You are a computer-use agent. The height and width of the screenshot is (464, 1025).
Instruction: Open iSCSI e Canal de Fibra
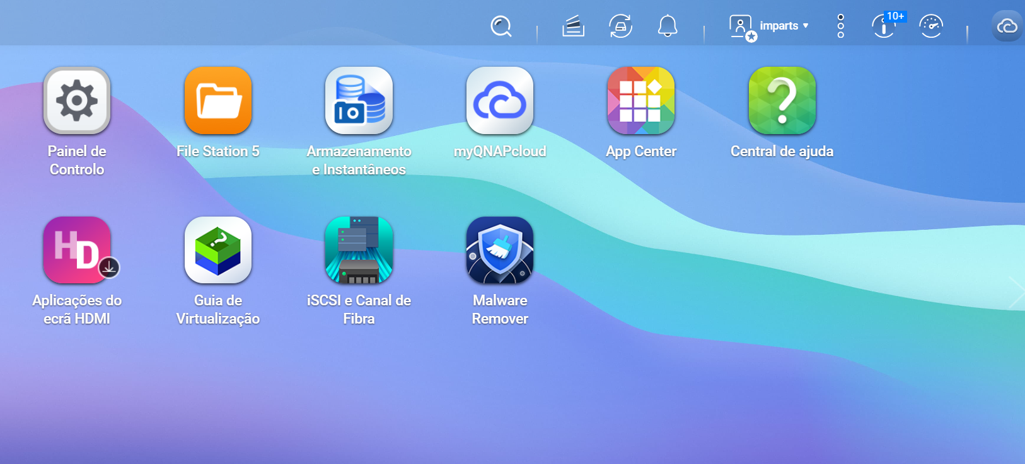359,251
